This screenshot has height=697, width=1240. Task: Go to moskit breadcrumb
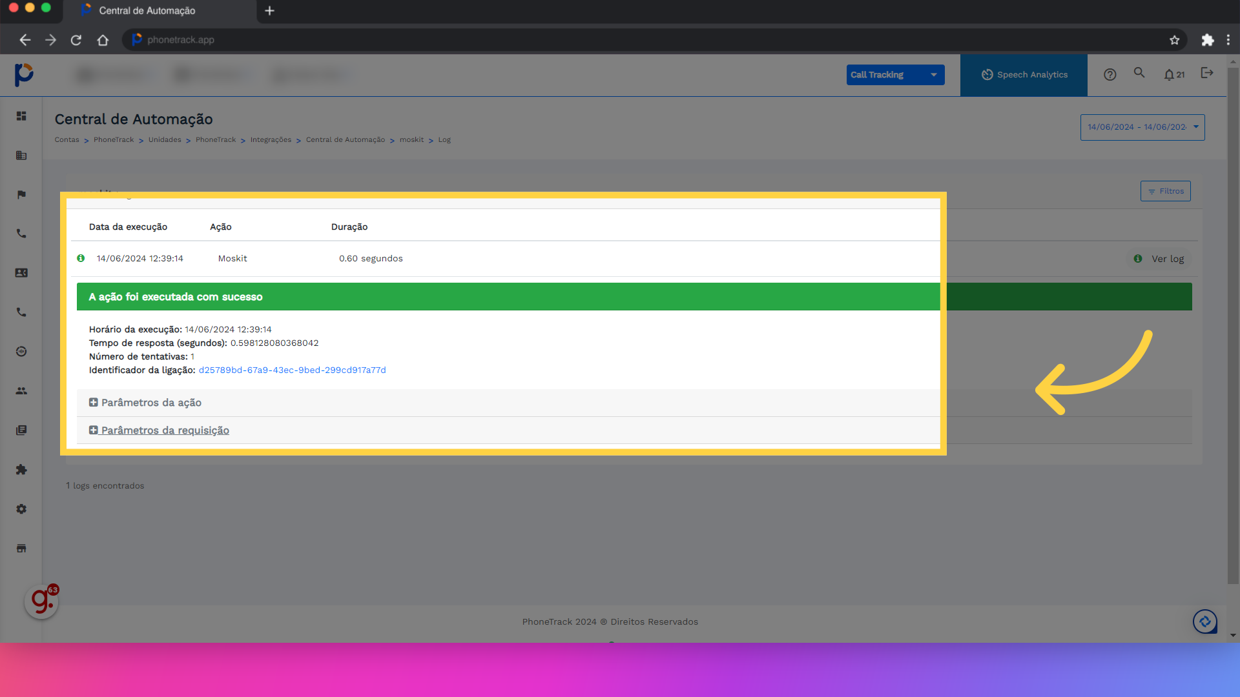coord(411,140)
